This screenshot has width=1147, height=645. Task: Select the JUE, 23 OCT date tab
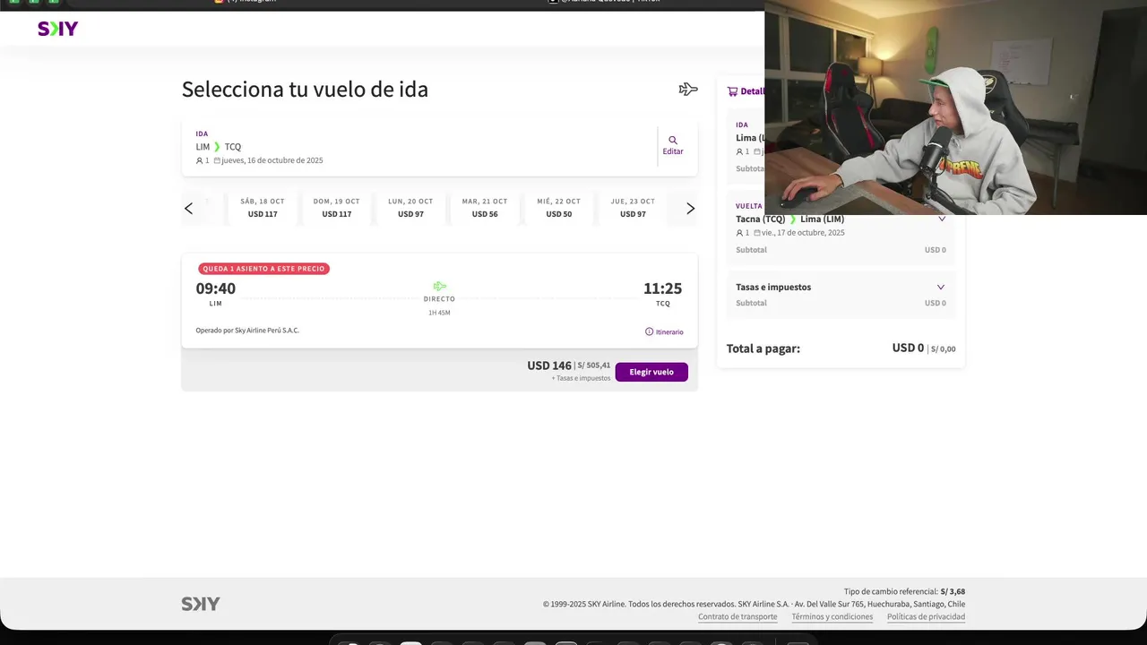pos(633,208)
